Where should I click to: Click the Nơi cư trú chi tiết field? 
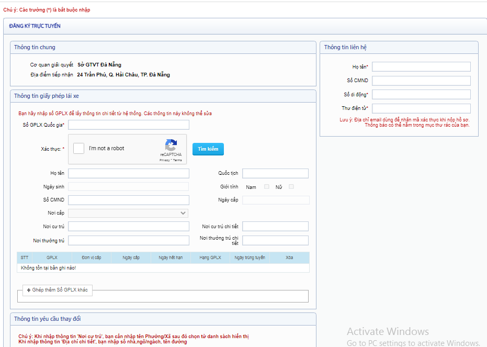(x=276, y=227)
